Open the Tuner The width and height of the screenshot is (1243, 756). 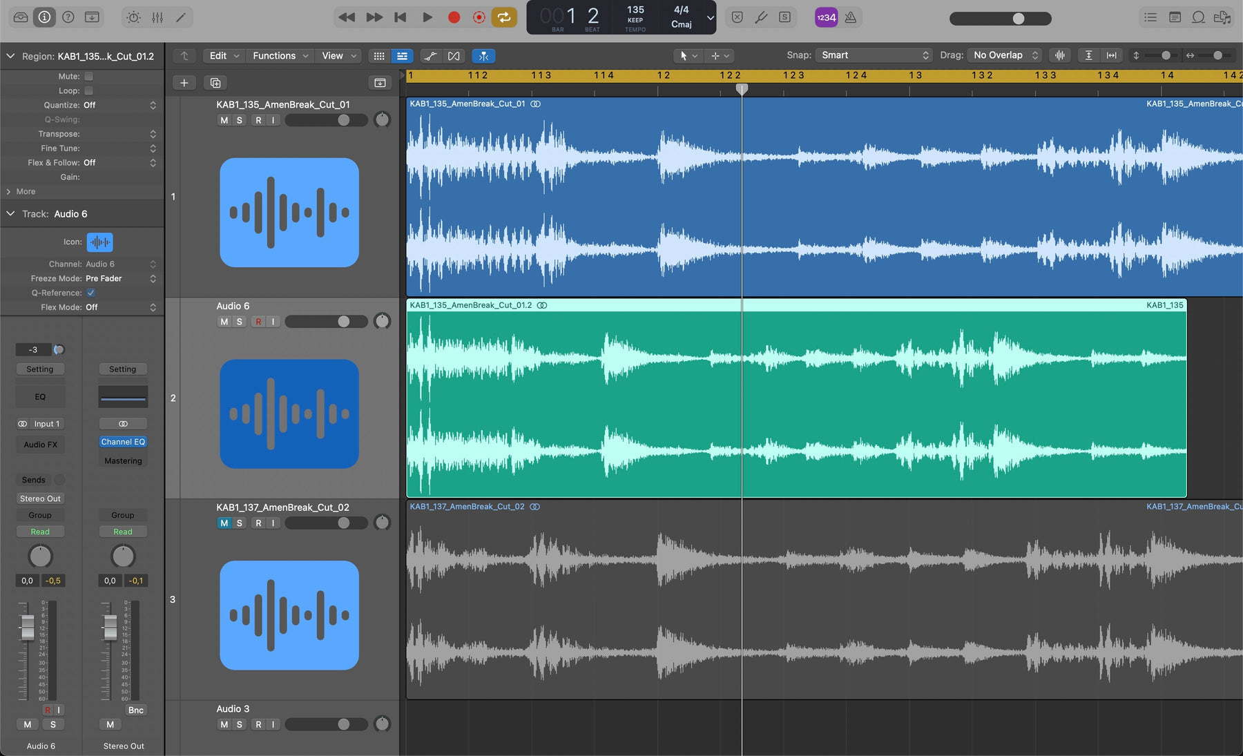coord(760,17)
